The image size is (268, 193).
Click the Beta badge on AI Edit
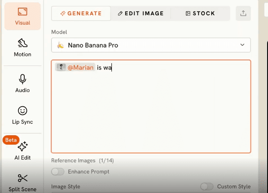click(x=11, y=140)
